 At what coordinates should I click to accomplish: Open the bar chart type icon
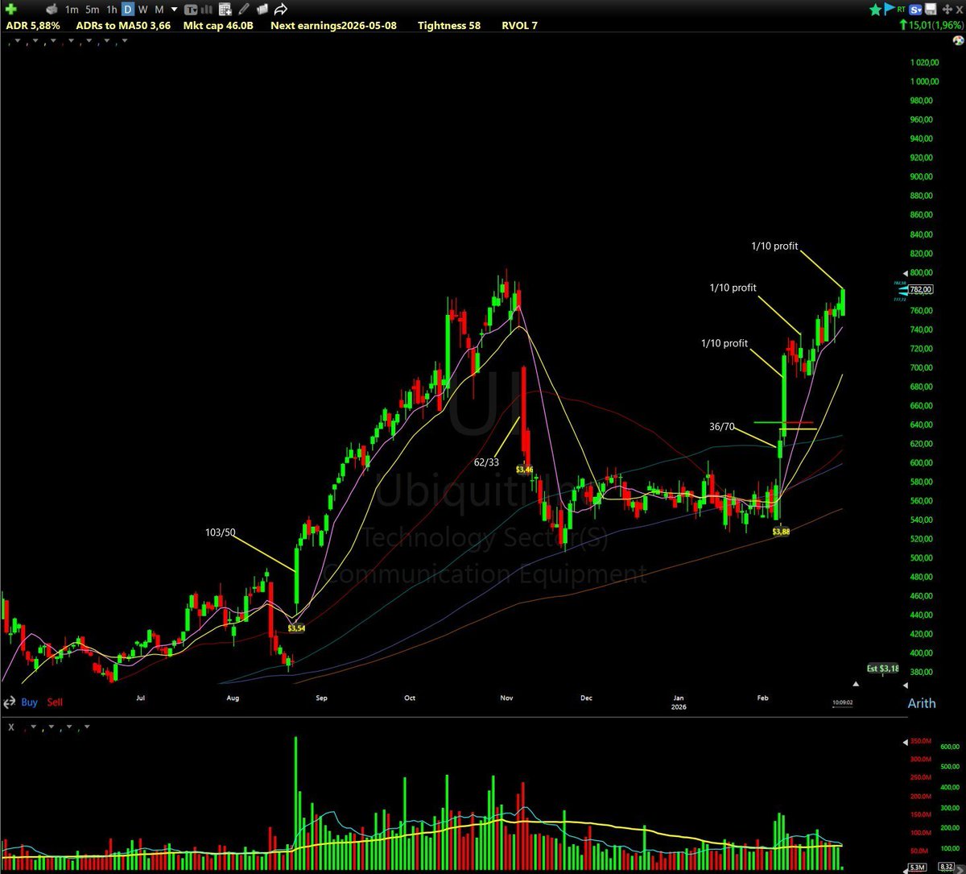[206, 10]
